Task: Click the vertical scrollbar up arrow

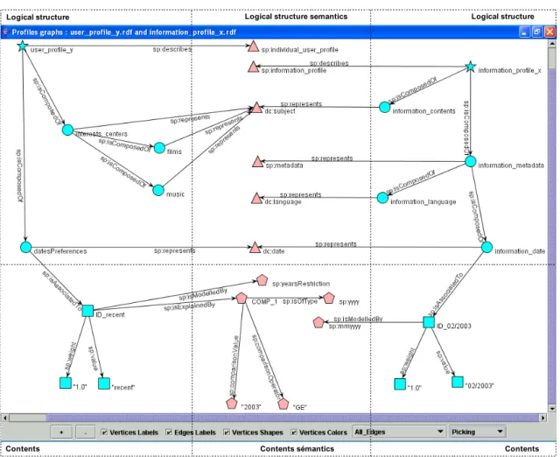Action: point(552,43)
